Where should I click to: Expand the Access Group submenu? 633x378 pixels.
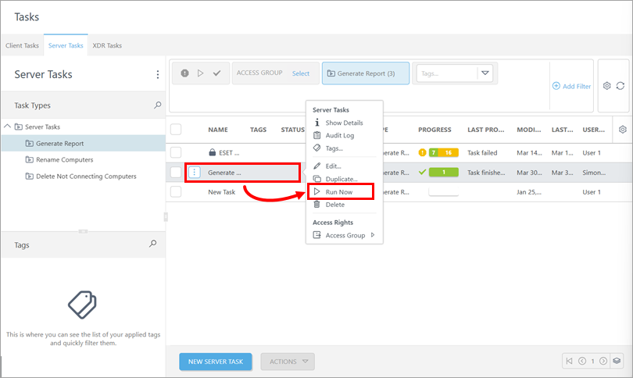(372, 235)
